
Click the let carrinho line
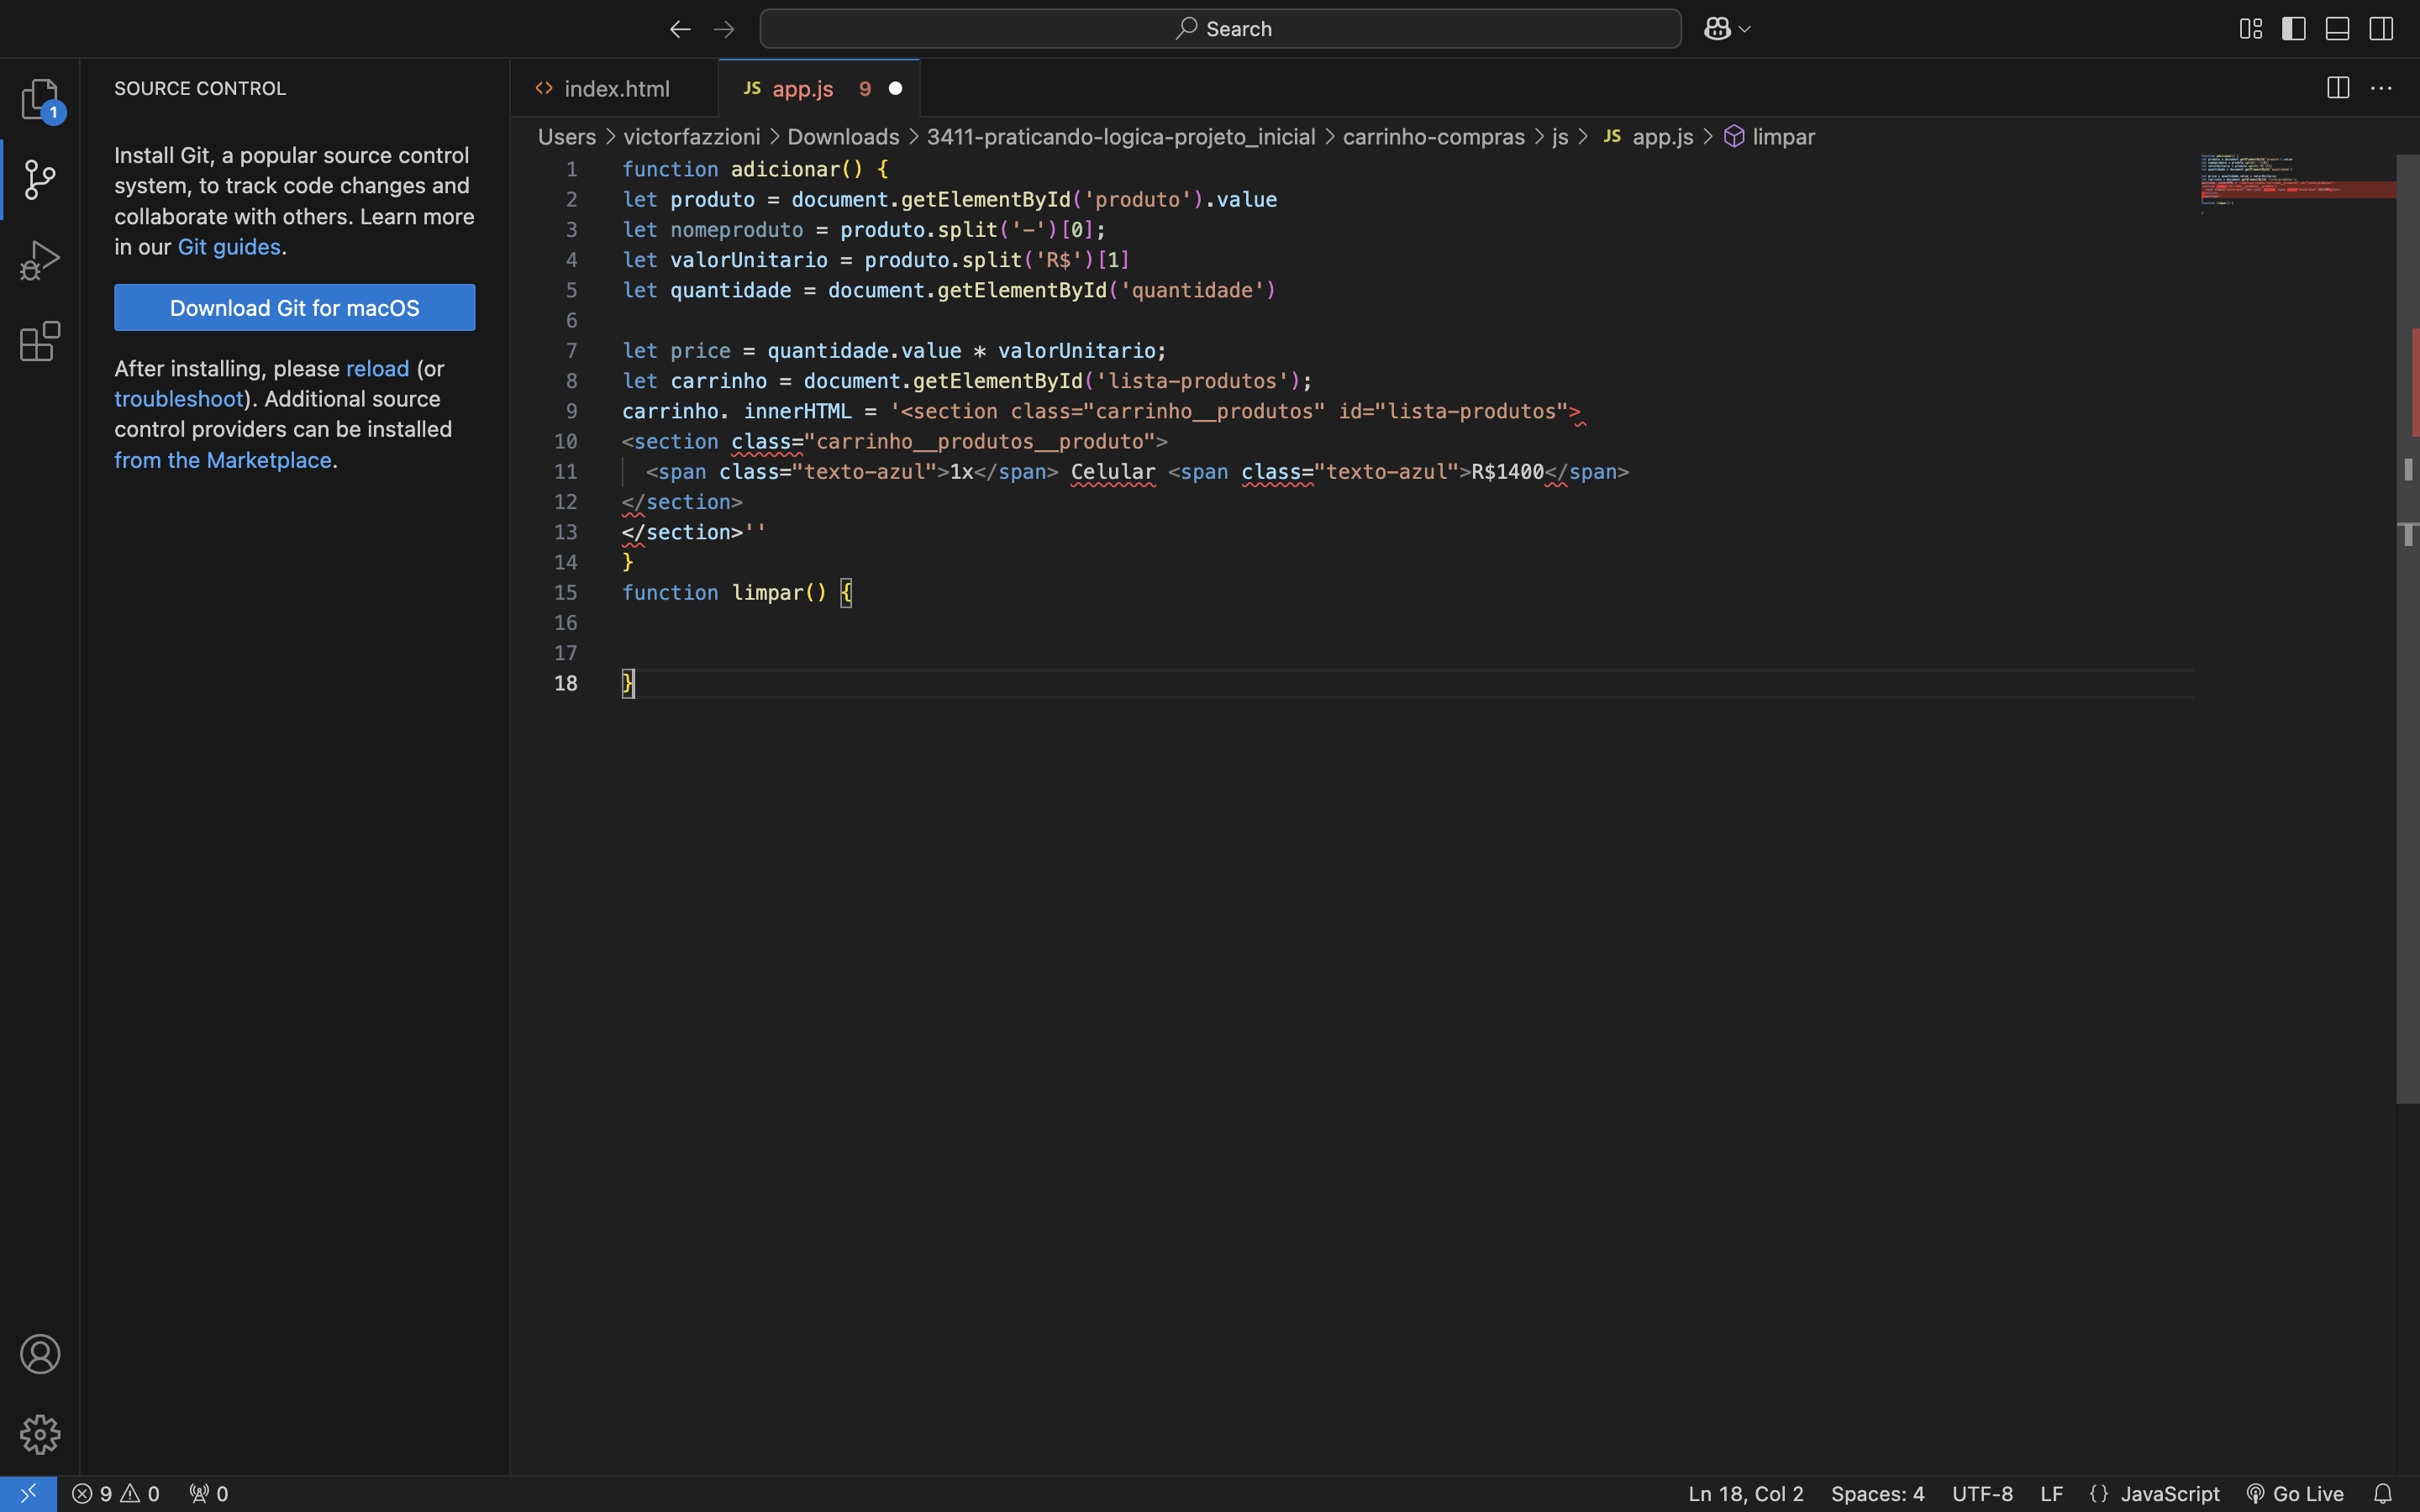click(x=967, y=381)
